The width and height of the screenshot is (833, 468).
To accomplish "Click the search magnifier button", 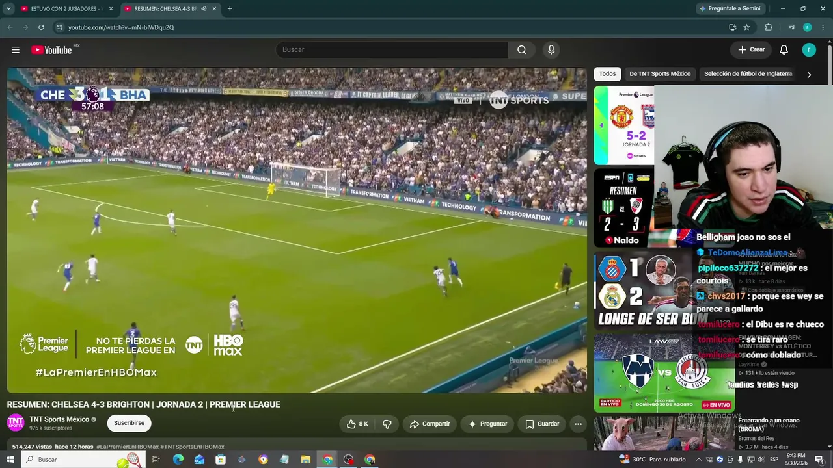I will (522, 50).
